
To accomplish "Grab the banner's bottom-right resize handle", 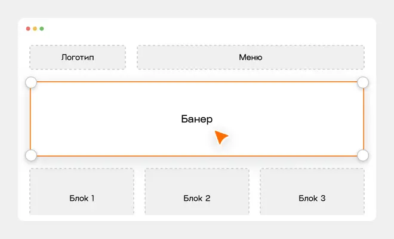I will pyautogui.click(x=363, y=155).
